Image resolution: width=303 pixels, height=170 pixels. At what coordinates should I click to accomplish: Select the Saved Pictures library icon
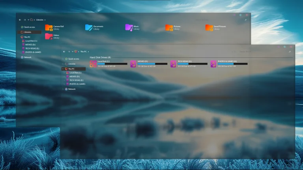209,28
